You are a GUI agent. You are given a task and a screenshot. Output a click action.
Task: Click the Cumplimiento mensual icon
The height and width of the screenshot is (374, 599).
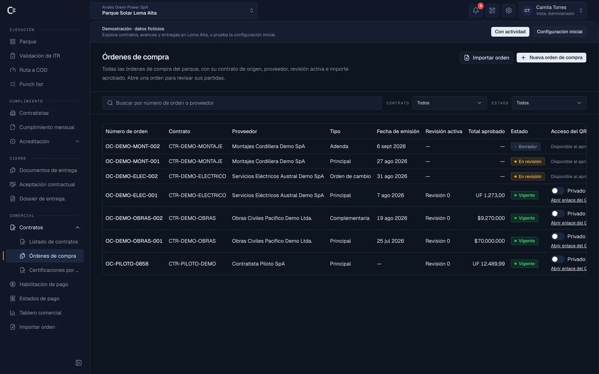tap(13, 127)
